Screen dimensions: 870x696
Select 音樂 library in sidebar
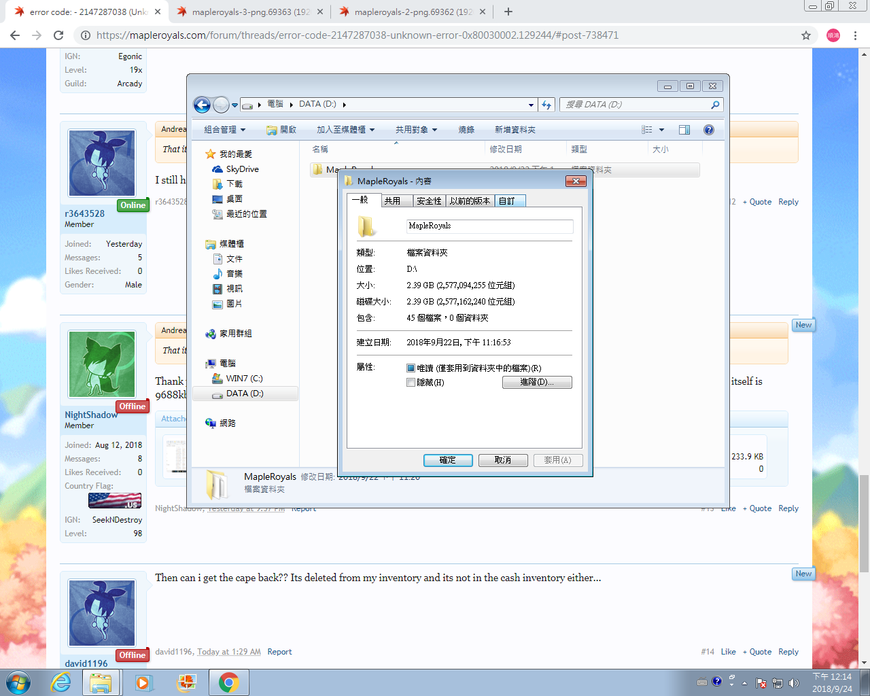pos(234,274)
